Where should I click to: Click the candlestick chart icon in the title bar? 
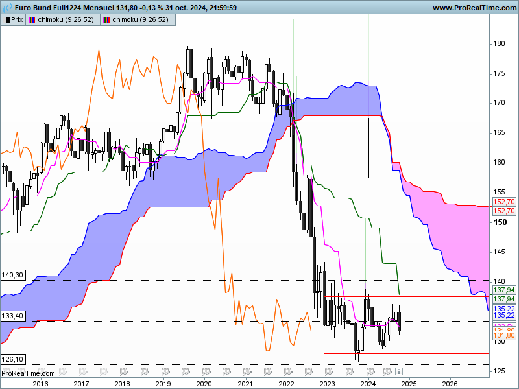tap(7, 7)
